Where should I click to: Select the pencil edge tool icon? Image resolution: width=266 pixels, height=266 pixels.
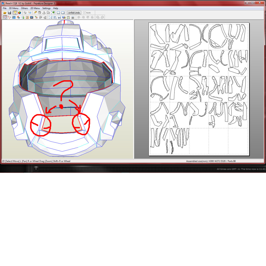[x=35, y=13]
